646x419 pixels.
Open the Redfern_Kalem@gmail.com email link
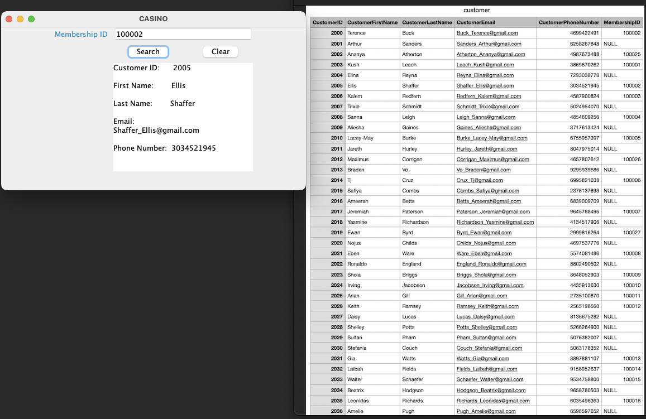coord(489,97)
